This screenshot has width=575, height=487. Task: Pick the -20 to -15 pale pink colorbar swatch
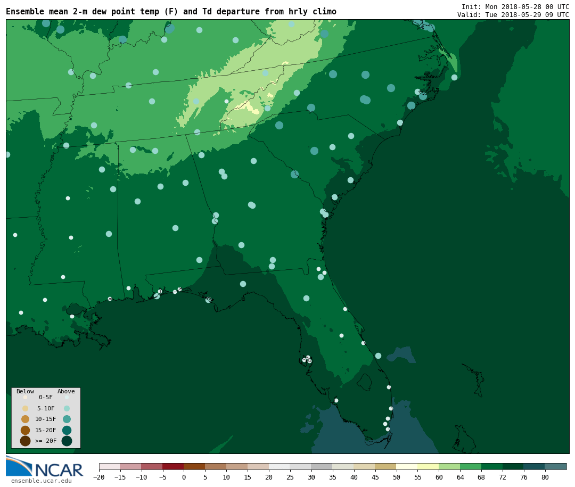point(110,466)
